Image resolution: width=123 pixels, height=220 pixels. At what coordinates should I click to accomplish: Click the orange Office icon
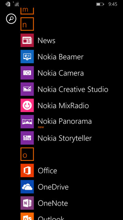tap(27, 170)
